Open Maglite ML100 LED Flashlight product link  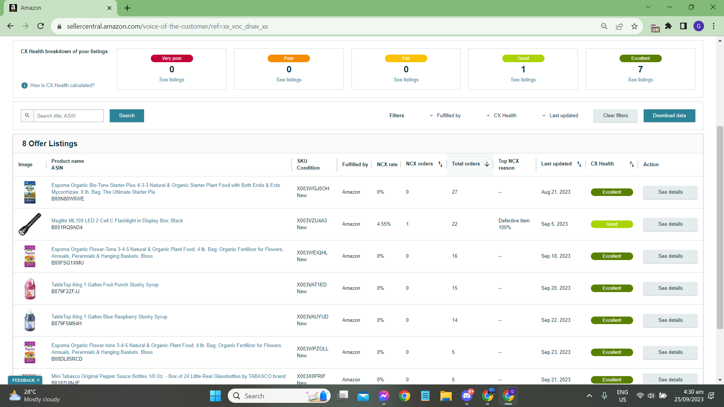[117, 221]
